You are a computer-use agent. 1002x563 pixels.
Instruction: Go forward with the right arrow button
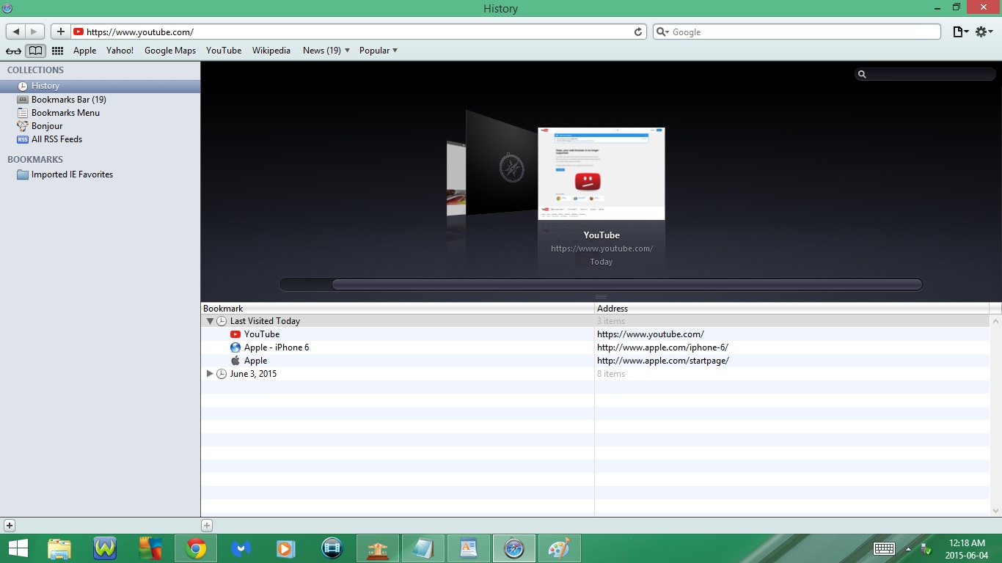click(34, 32)
